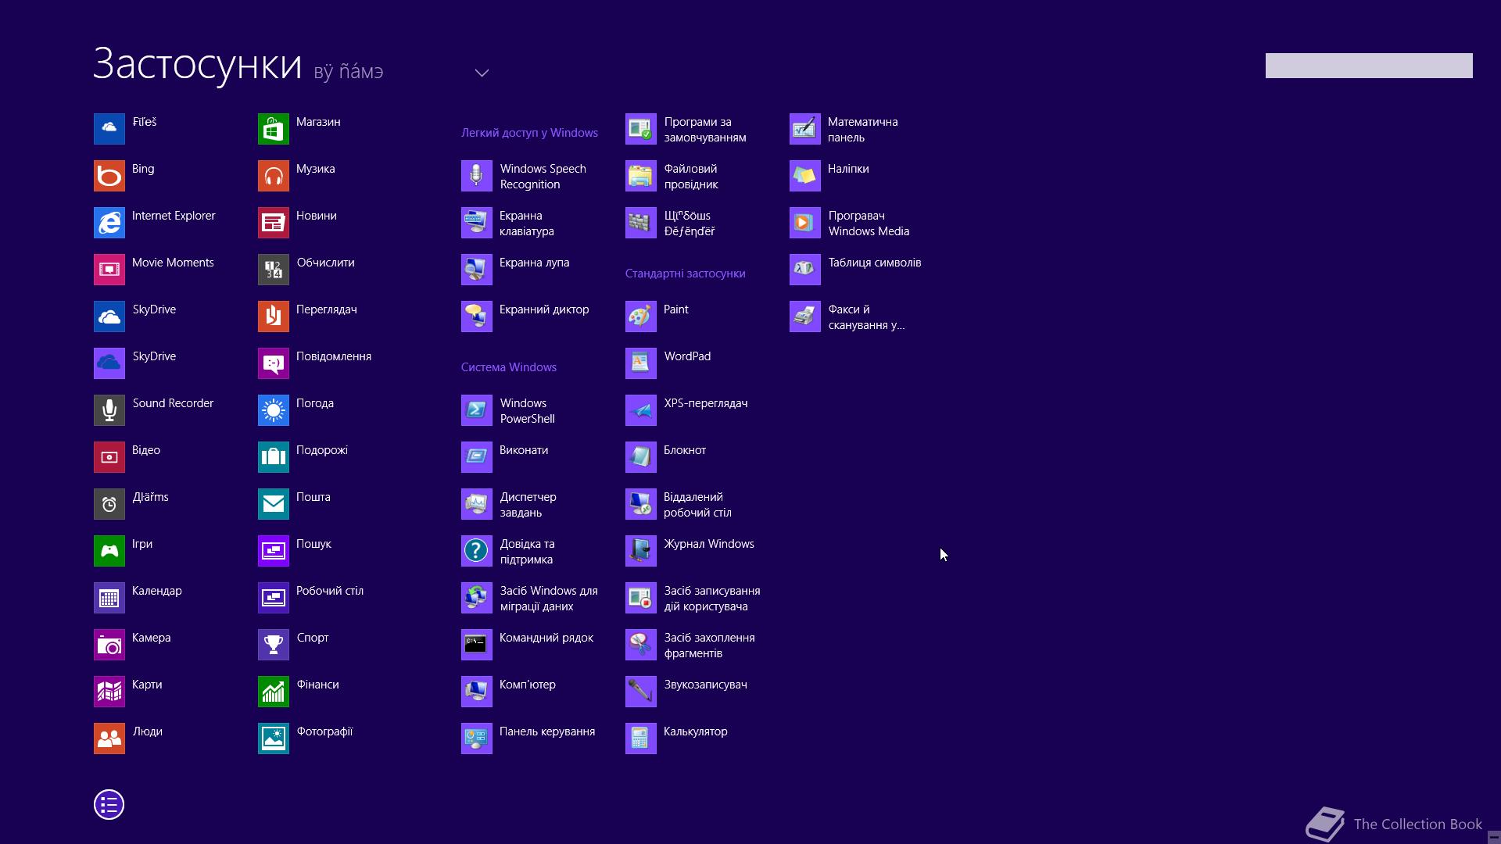Select the 'Пошук' label

tap(314, 544)
